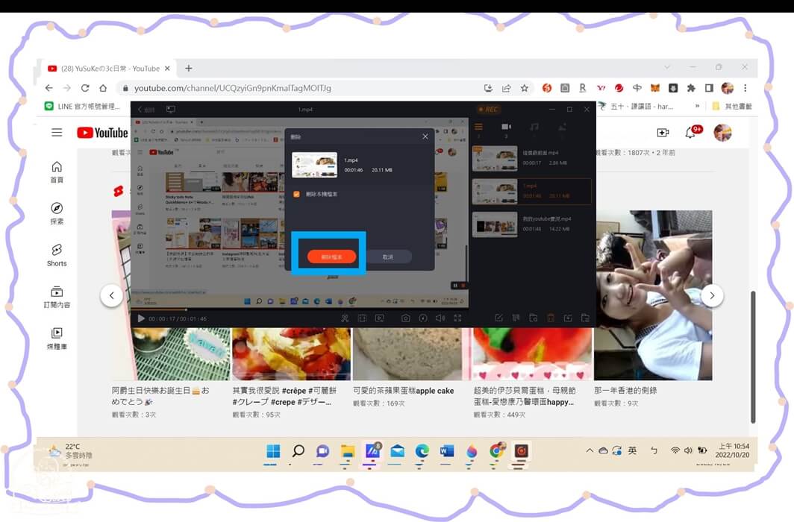Select the 我的youtube實況.mp4 thumbnail
Screen dimensions: 794x522
click(x=496, y=224)
